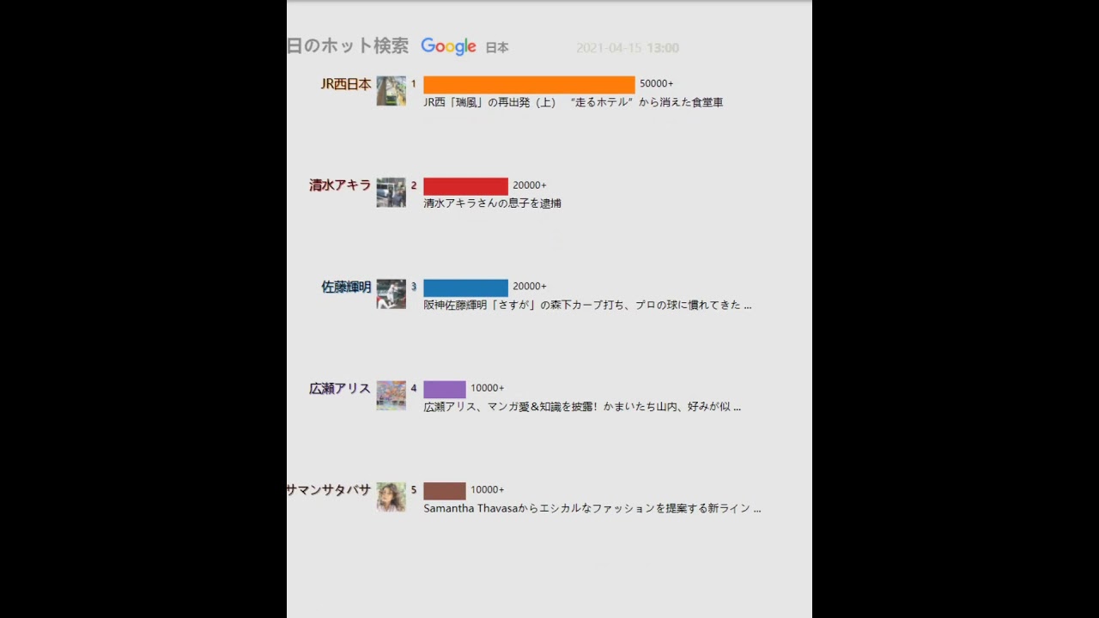The image size is (1099, 618).
Task: Open the JR西日本 thumbnail image
Action: pyautogui.click(x=391, y=90)
